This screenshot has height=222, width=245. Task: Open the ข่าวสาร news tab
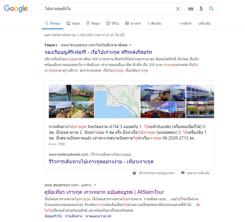coord(133,24)
